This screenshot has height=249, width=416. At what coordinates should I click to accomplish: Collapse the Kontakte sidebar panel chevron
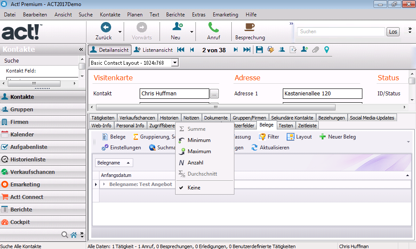(x=81, y=49)
